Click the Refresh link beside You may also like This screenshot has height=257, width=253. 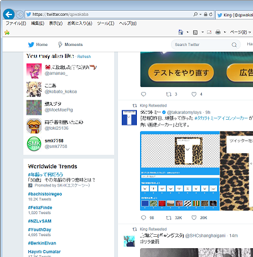pos(84,57)
